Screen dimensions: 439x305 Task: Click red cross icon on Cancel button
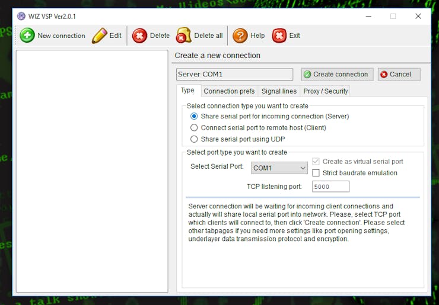click(x=384, y=75)
